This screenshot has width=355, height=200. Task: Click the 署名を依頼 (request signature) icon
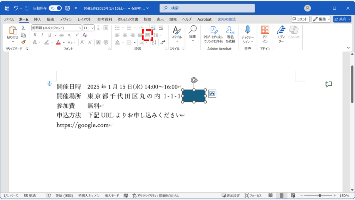pos(231,33)
